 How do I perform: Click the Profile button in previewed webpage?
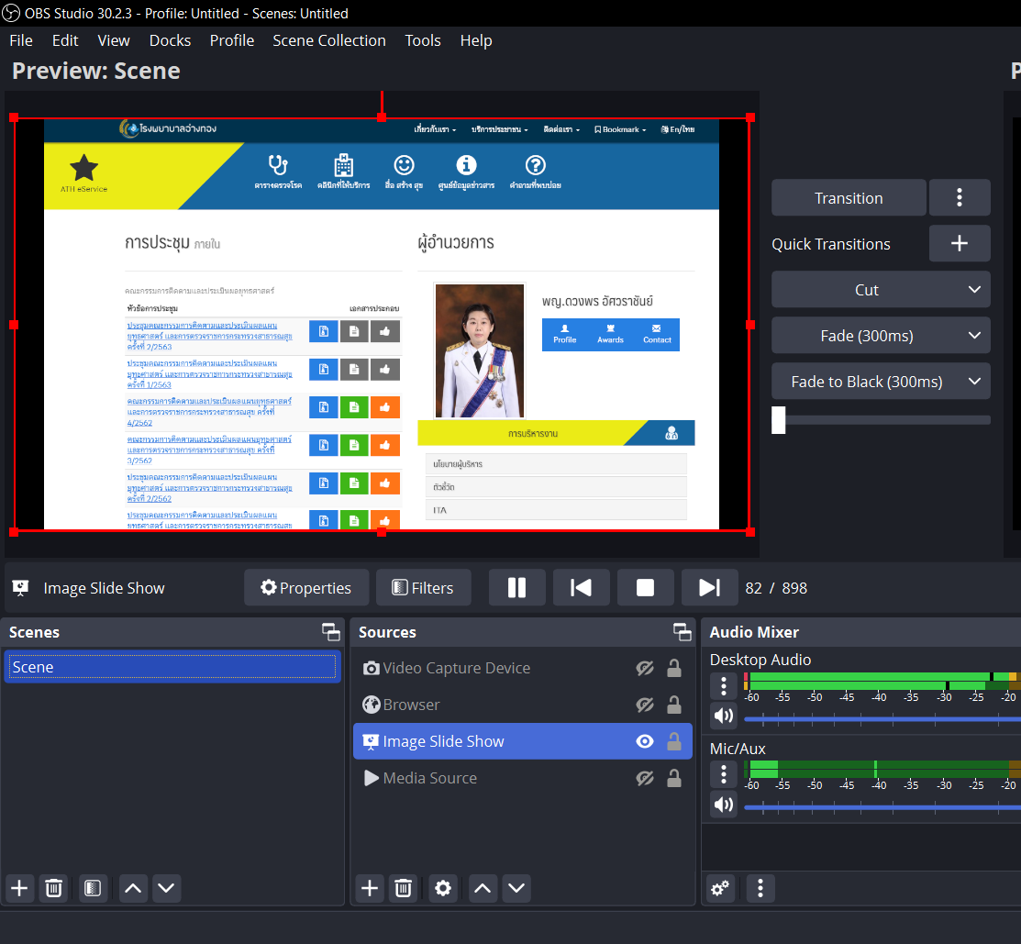coord(564,335)
